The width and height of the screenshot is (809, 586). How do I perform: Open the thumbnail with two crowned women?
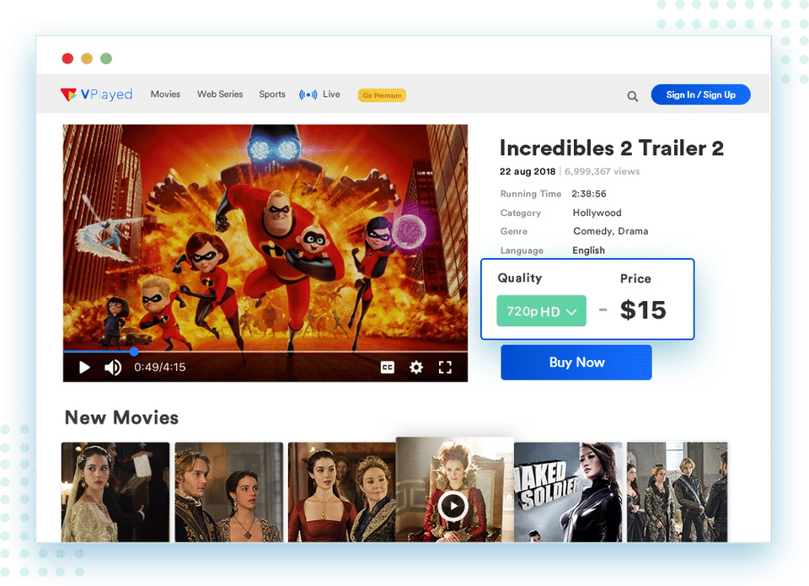click(x=341, y=492)
